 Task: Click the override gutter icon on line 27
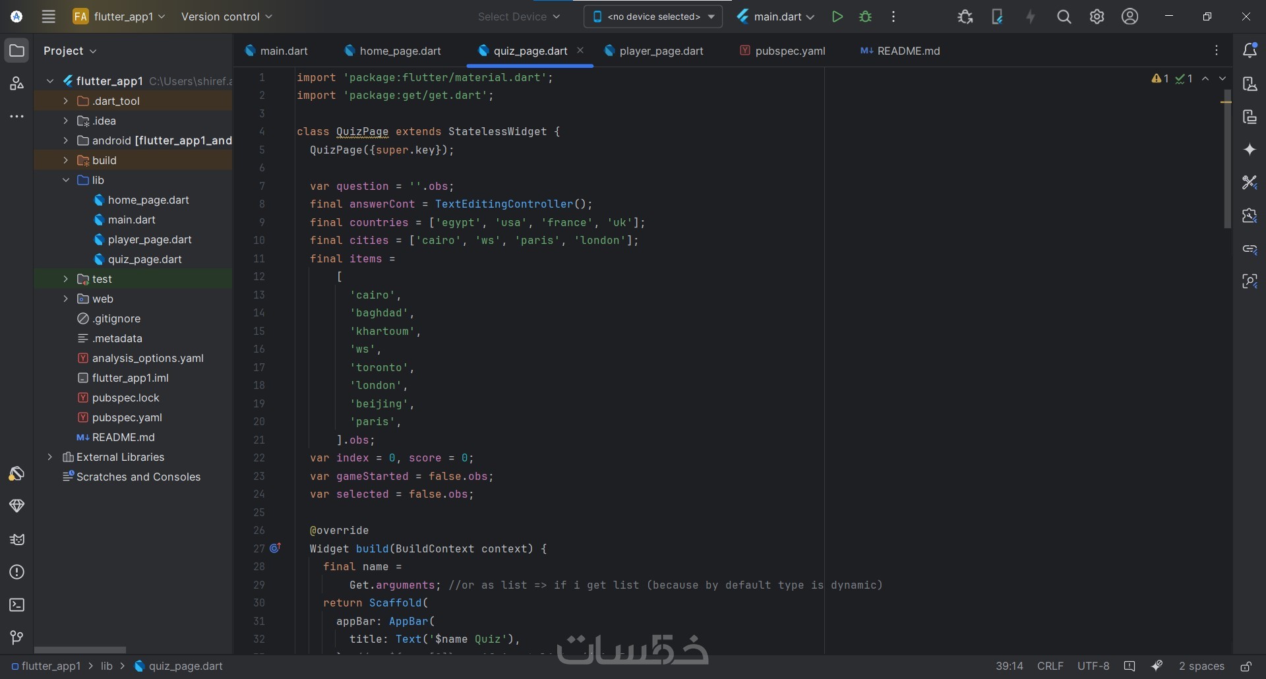click(x=275, y=548)
